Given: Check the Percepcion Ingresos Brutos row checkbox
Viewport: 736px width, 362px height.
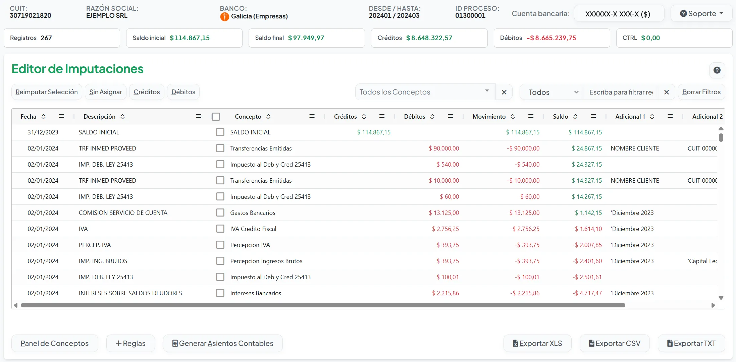Looking at the screenshot, I should [220, 261].
